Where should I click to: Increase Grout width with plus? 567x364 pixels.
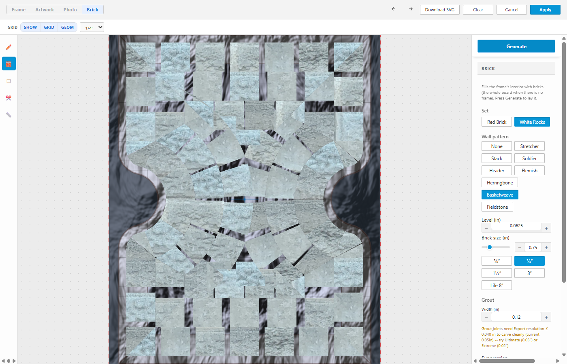click(x=546, y=317)
